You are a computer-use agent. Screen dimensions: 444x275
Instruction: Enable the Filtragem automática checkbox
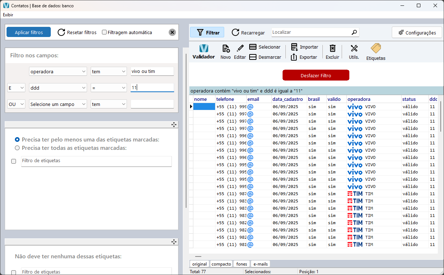(104, 32)
